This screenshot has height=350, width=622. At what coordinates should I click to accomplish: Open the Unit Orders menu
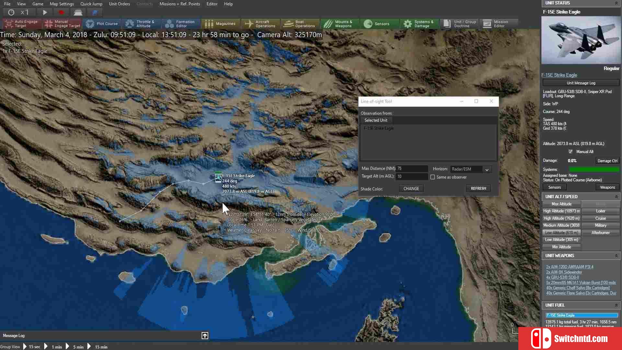(x=120, y=4)
